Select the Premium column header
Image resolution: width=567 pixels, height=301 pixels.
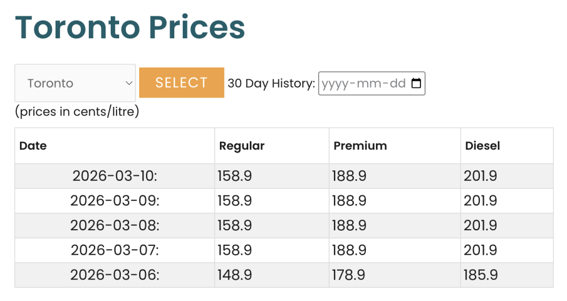pos(360,146)
